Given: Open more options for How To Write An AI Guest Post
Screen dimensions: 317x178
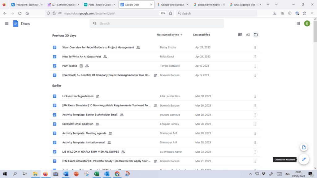Looking at the screenshot, I should click(x=255, y=57).
